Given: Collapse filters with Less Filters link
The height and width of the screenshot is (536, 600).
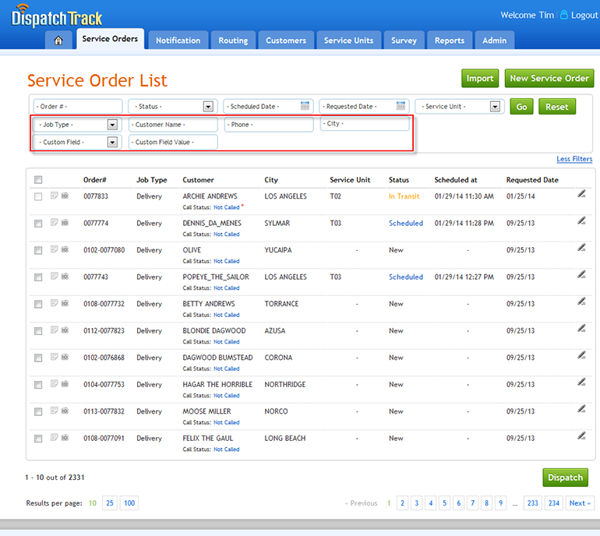Looking at the screenshot, I should (574, 160).
